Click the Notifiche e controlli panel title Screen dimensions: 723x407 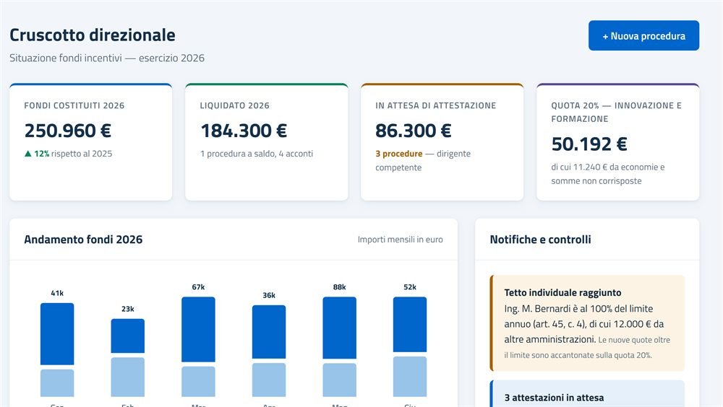tap(540, 240)
